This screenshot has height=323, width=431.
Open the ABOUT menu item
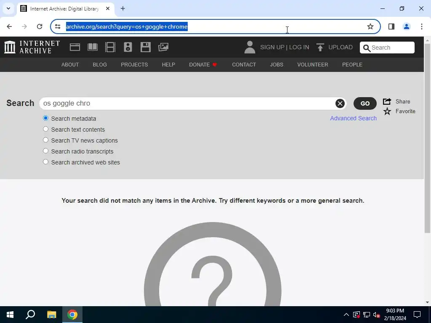[x=70, y=64]
